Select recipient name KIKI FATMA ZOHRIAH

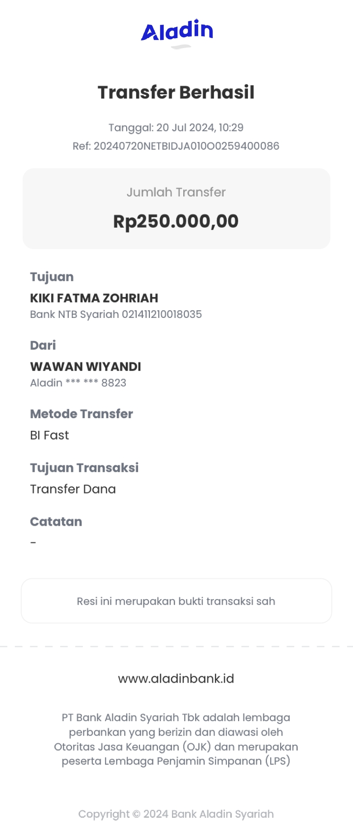pos(94,298)
